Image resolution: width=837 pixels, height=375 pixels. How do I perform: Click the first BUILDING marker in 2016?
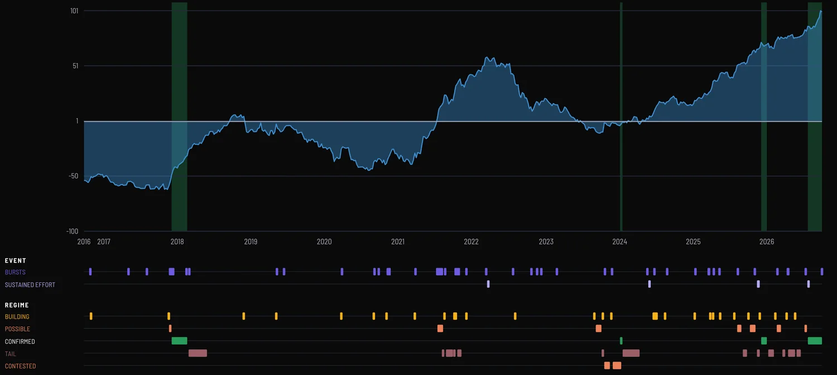(x=91, y=316)
